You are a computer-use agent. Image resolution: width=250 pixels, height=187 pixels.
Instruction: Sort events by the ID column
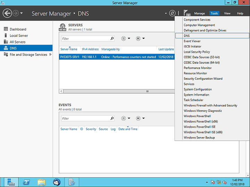[82, 129]
